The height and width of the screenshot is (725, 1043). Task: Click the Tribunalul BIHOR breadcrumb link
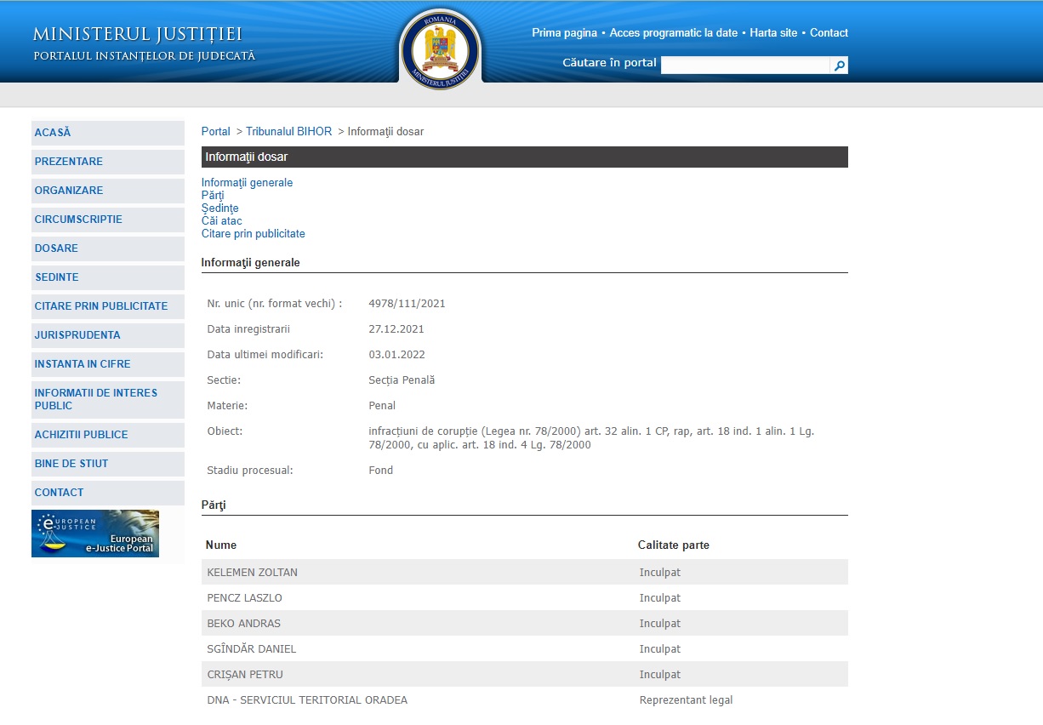tap(289, 132)
